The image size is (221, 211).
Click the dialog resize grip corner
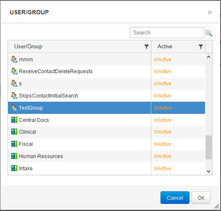217,206
